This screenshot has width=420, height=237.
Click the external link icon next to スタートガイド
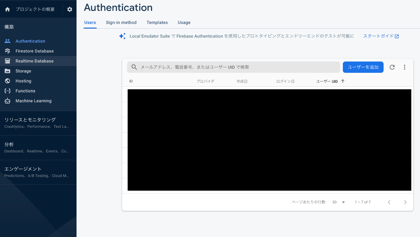(x=397, y=36)
